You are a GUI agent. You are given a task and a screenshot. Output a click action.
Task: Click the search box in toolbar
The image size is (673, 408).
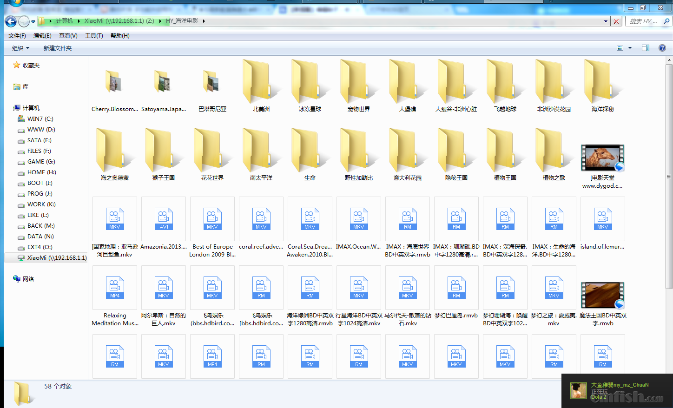643,21
